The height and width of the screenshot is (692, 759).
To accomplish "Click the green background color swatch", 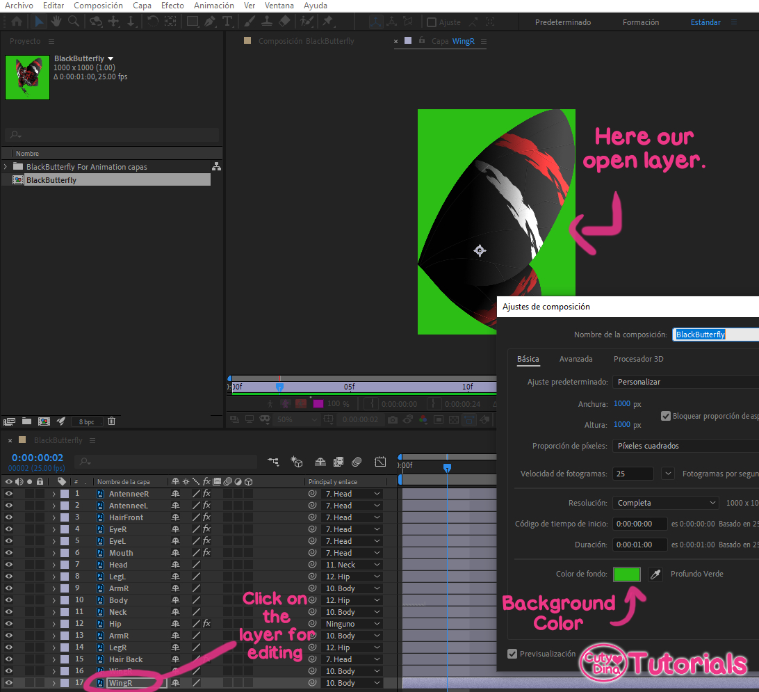I will point(626,574).
